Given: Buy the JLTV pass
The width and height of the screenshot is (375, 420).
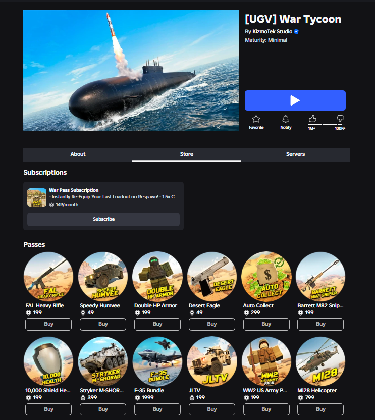Looking at the screenshot, I should [212, 409].
